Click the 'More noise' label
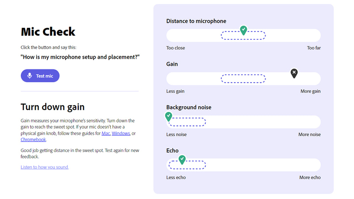 click(x=309, y=134)
